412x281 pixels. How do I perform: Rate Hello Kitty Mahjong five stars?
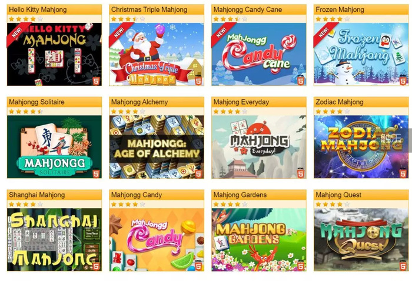pyautogui.click(x=40, y=19)
